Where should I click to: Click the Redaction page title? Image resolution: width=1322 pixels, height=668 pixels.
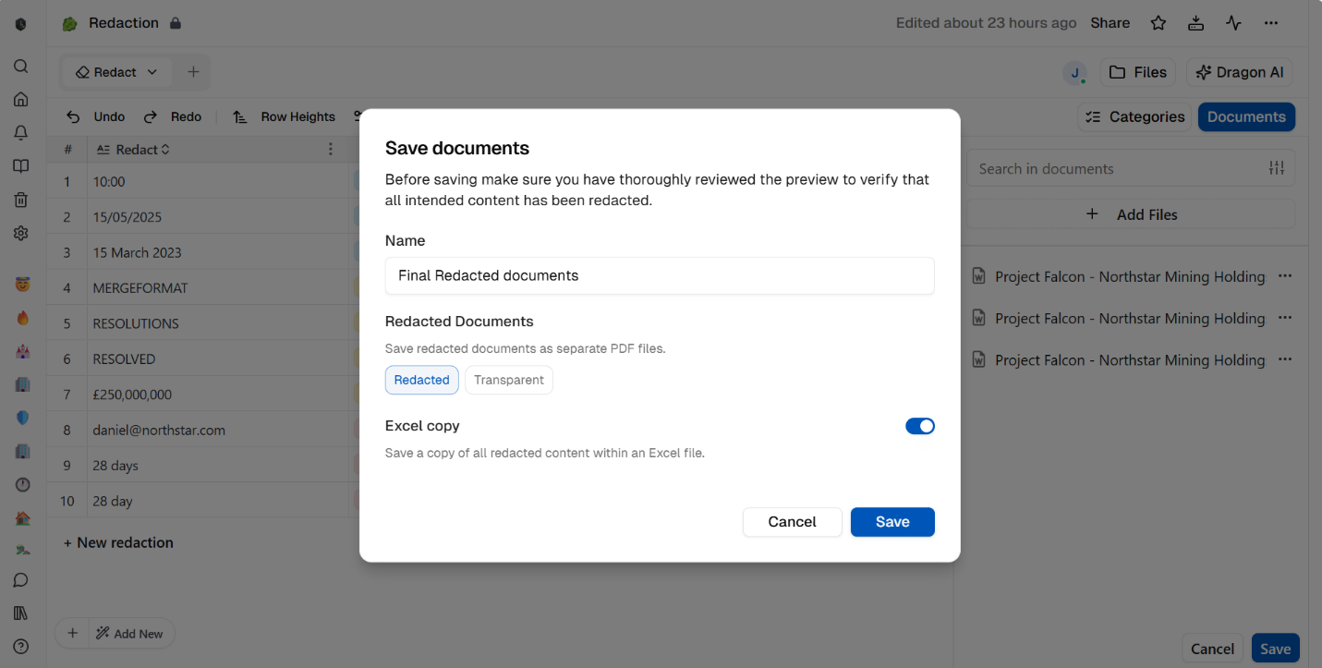coord(124,23)
